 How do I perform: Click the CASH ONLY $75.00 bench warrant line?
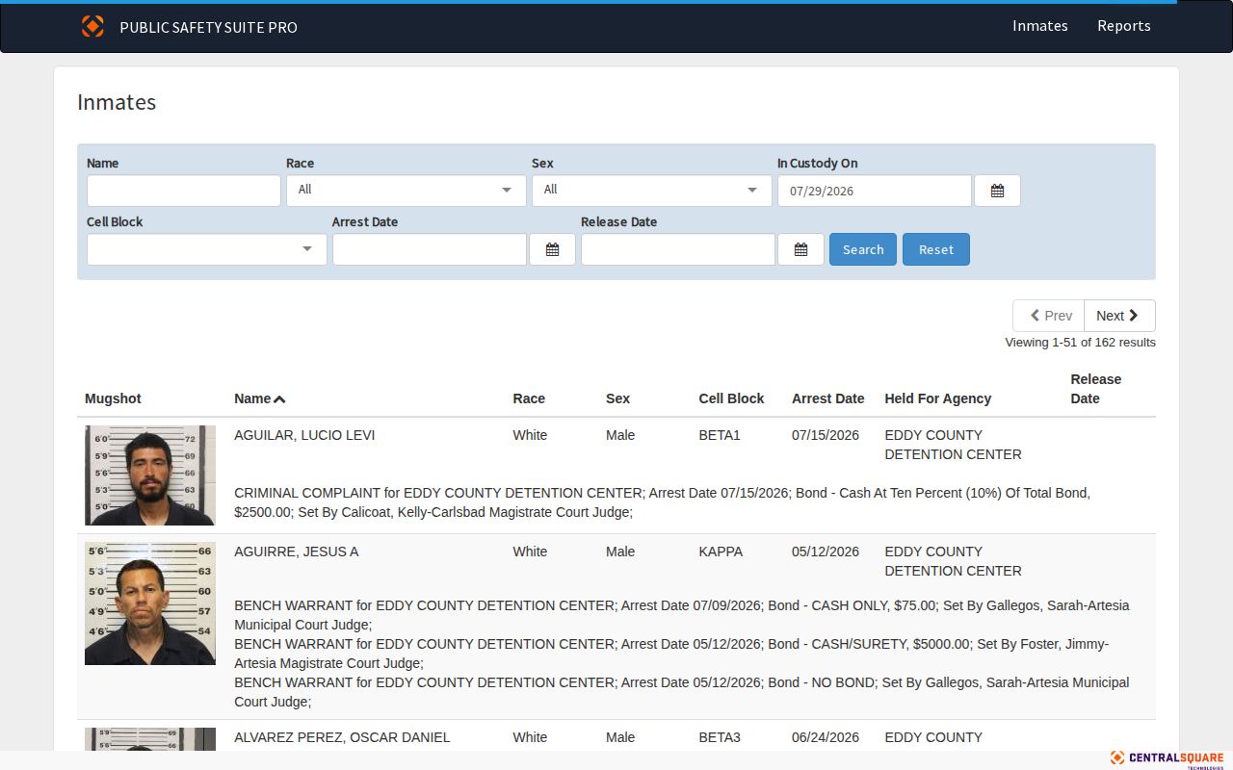click(x=681, y=615)
